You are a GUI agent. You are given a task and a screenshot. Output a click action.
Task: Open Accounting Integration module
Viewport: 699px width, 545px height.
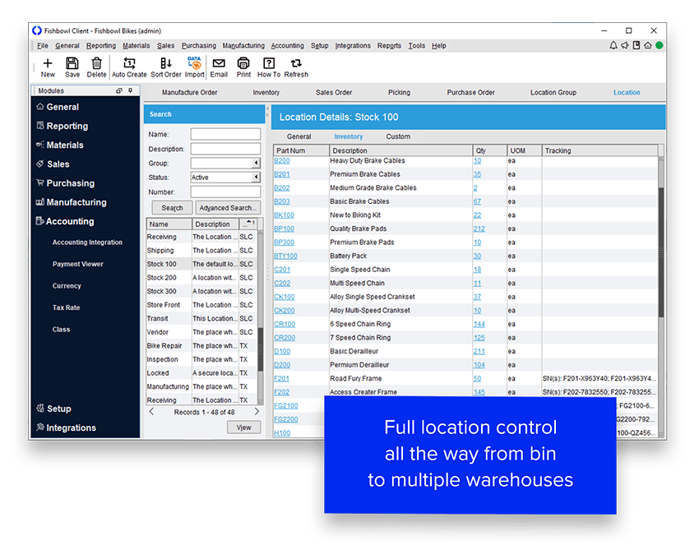87,242
